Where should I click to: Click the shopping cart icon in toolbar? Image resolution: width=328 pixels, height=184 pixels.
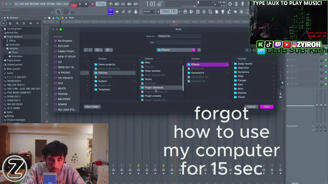pyautogui.click(x=241, y=11)
